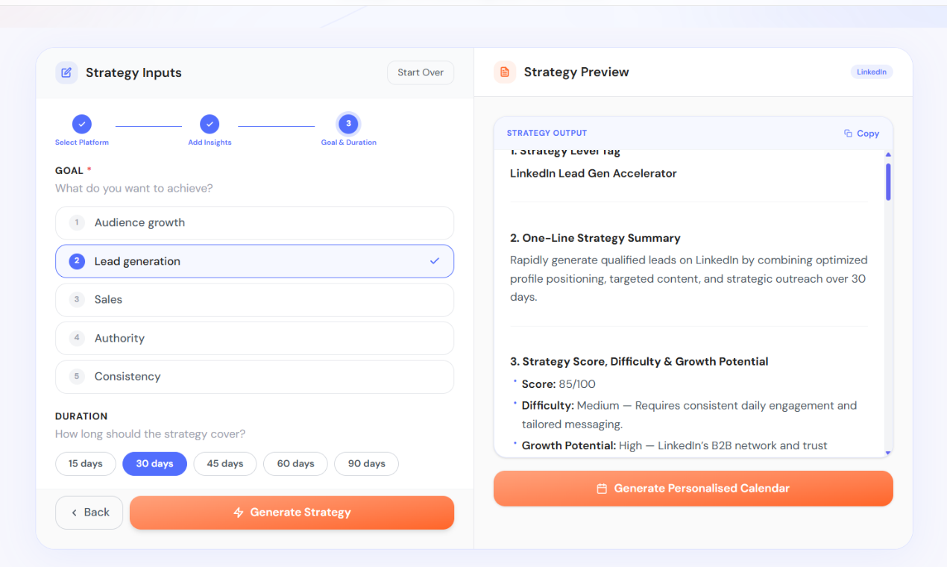Image resolution: width=947 pixels, height=567 pixels.
Task: Select the Consistency goal
Action: [254, 377]
